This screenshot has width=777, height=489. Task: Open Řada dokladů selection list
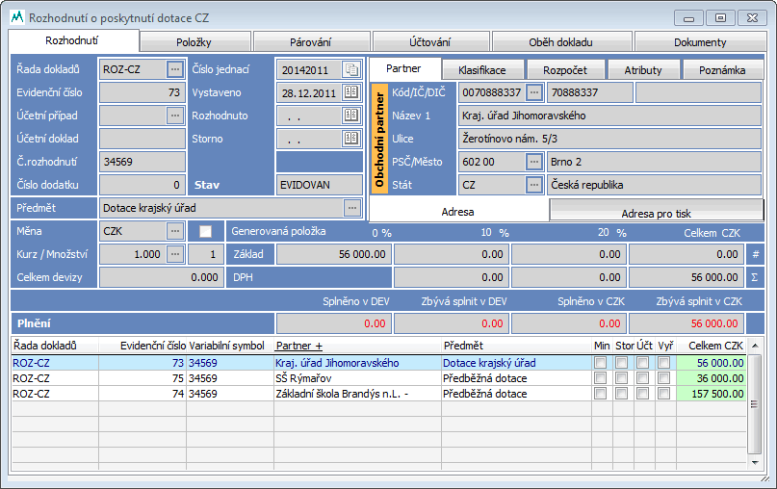(x=174, y=69)
